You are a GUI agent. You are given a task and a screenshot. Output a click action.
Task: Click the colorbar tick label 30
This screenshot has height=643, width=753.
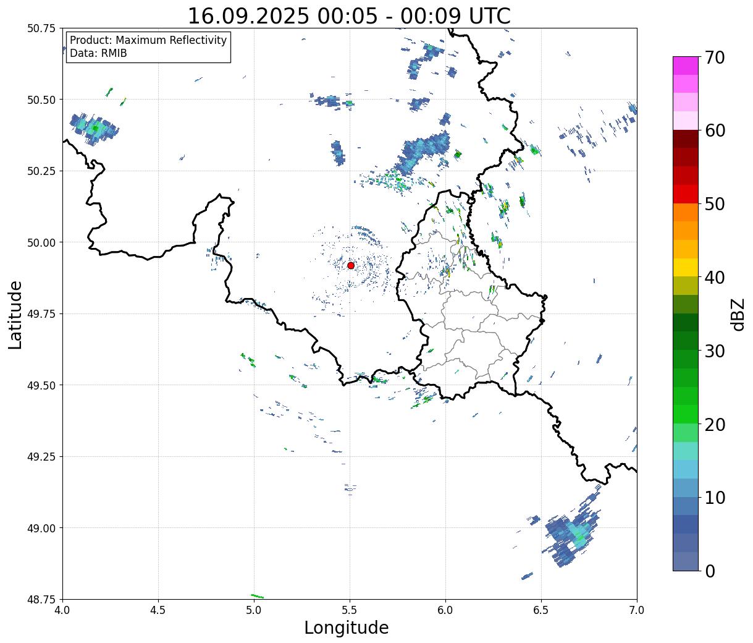[x=715, y=351]
